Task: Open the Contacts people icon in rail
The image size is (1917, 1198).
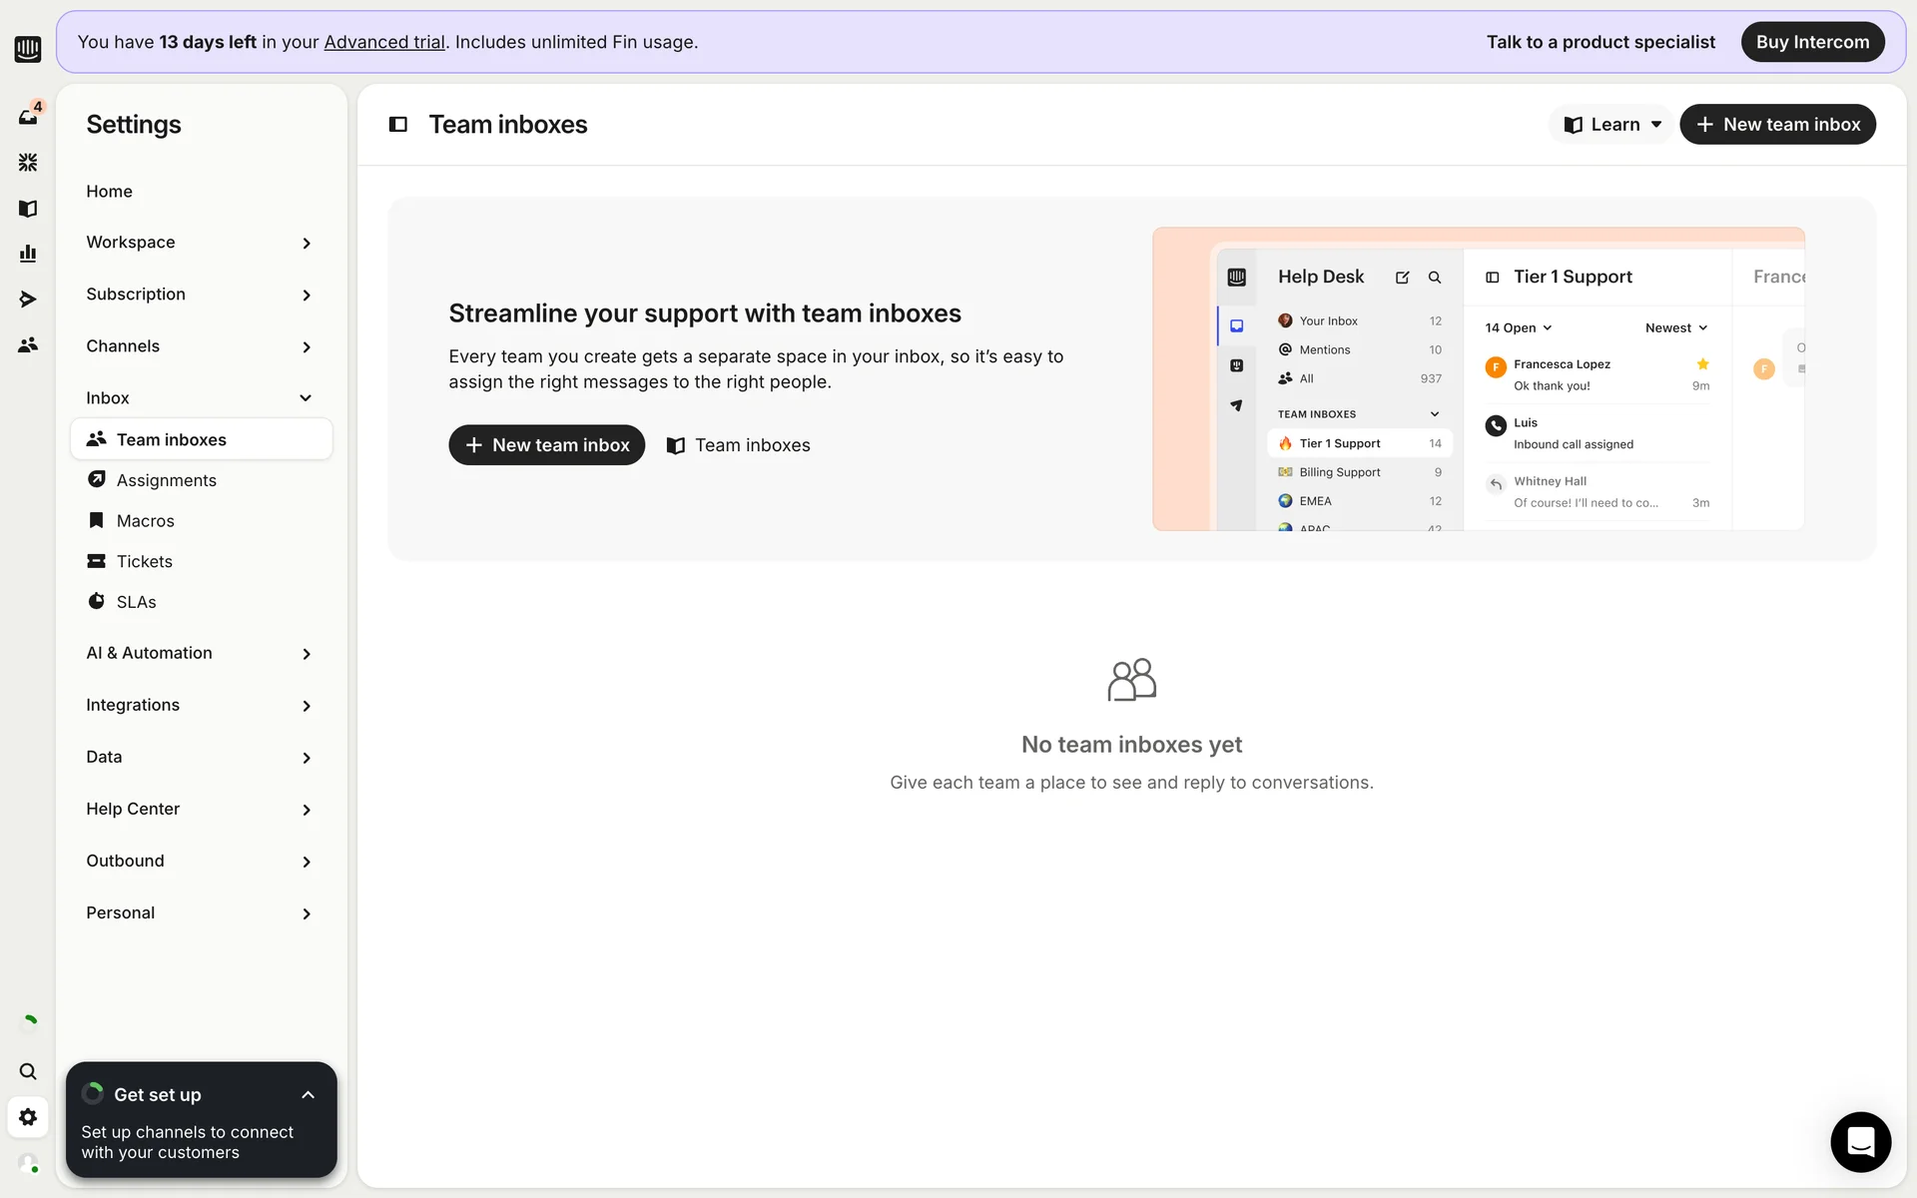Action: click(28, 345)
